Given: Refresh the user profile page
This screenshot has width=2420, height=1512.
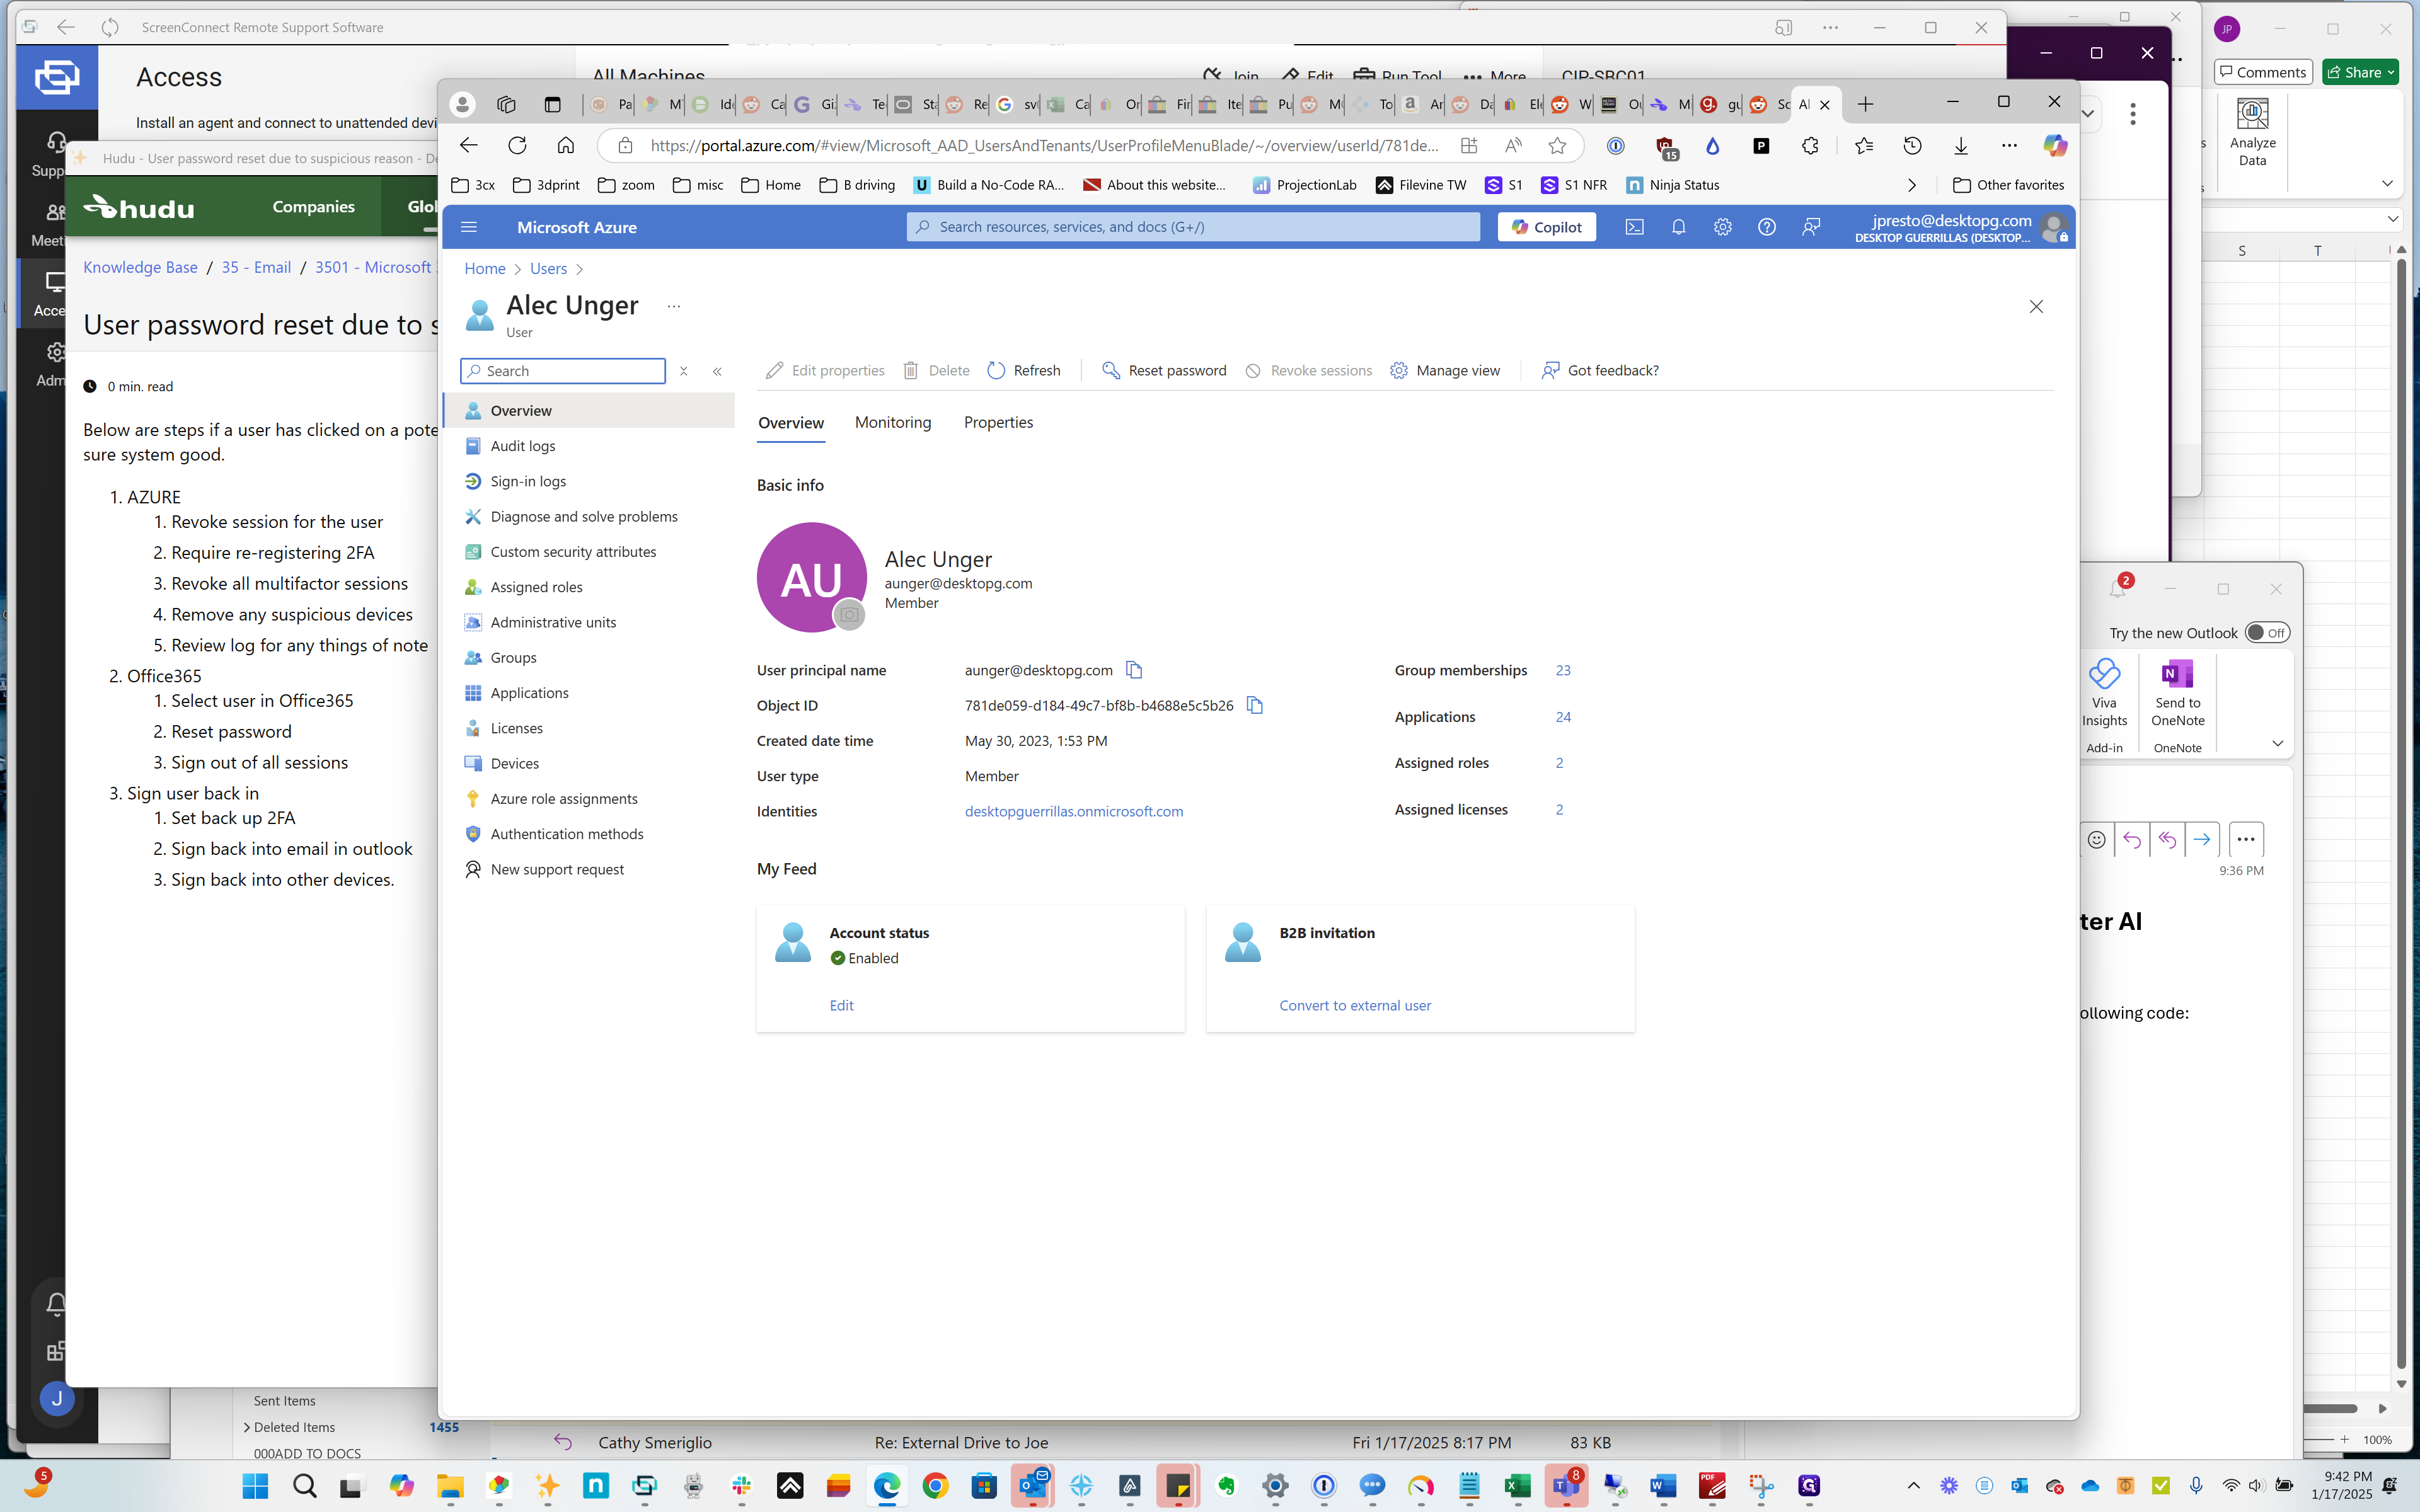Looking at the screenshot, I should click(1024, 370).
